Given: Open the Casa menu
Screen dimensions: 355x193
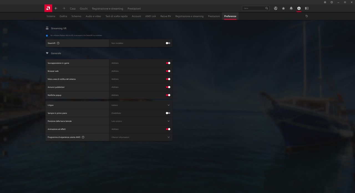Looking at the screenshot, I should pos(73,9).
